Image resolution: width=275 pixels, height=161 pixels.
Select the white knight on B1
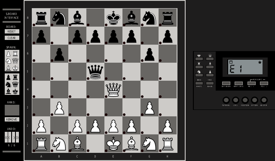pos(59,144)
